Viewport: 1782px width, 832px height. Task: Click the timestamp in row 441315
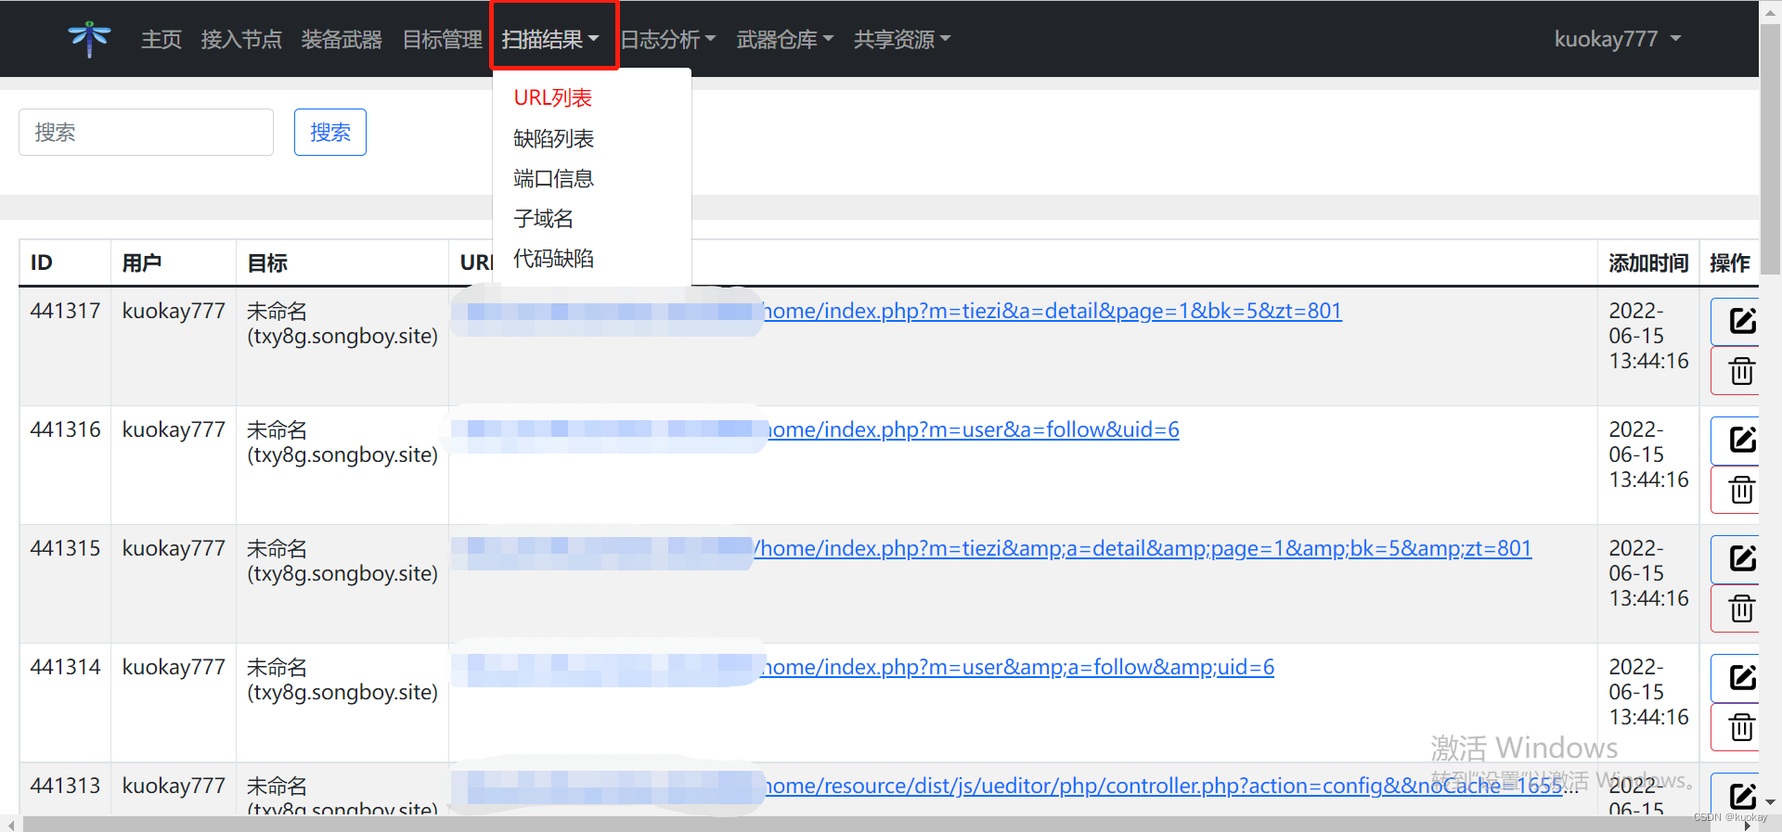[1648, 573]
